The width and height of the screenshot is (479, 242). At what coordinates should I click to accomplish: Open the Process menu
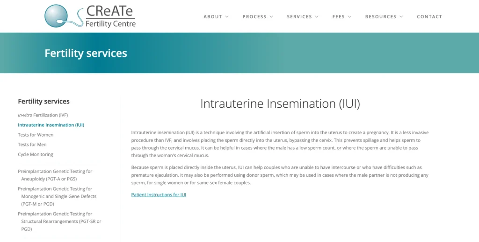coord(254,17)
